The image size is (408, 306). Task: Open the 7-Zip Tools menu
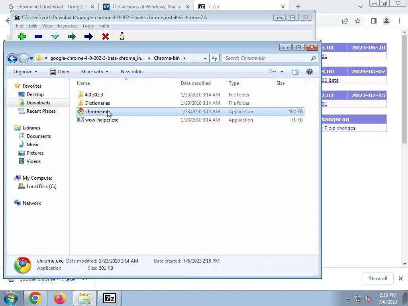click(88, 26)
